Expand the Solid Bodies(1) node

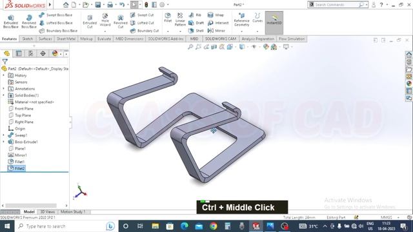(x=4, y=95)
